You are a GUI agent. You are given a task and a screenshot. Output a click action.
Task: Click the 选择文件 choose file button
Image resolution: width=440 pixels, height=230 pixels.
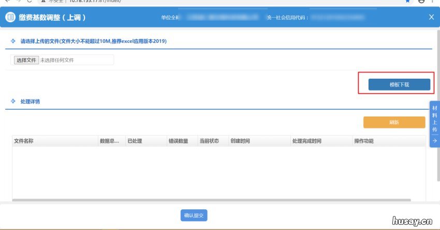(26, 60)
